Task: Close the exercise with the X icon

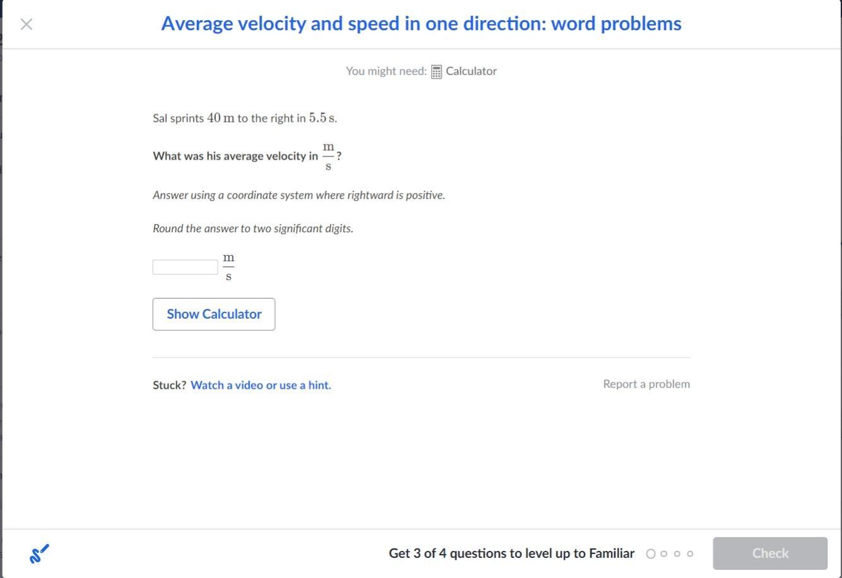Action: point(27,25)
